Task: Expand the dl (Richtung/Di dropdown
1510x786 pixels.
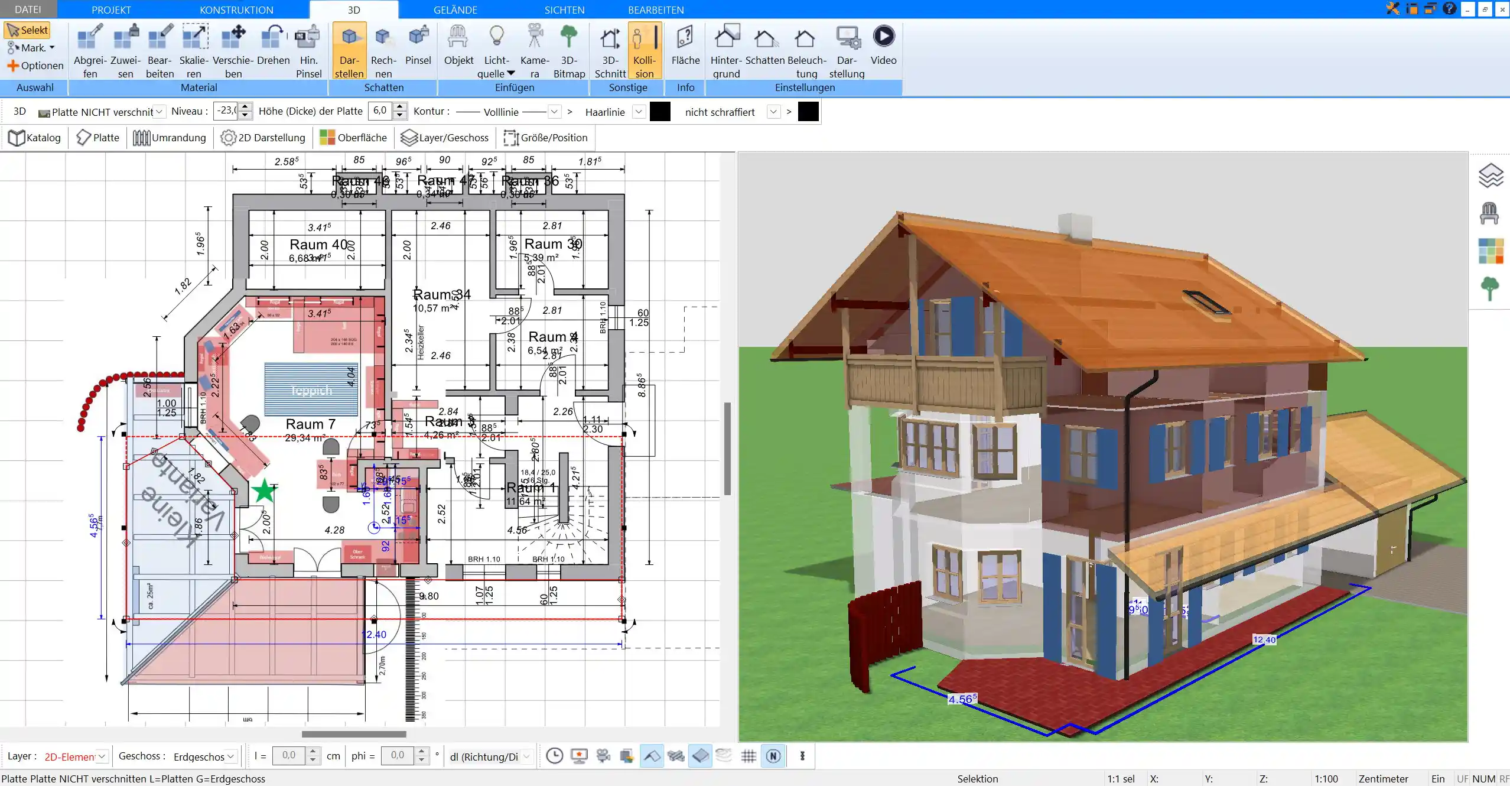Action: click(526, 756)
